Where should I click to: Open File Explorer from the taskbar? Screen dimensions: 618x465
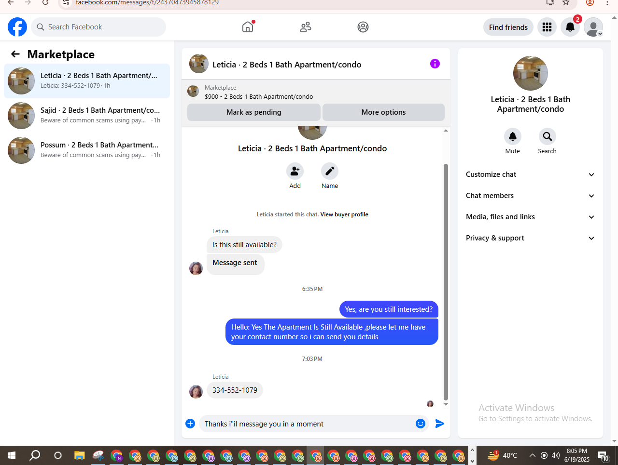80,455
